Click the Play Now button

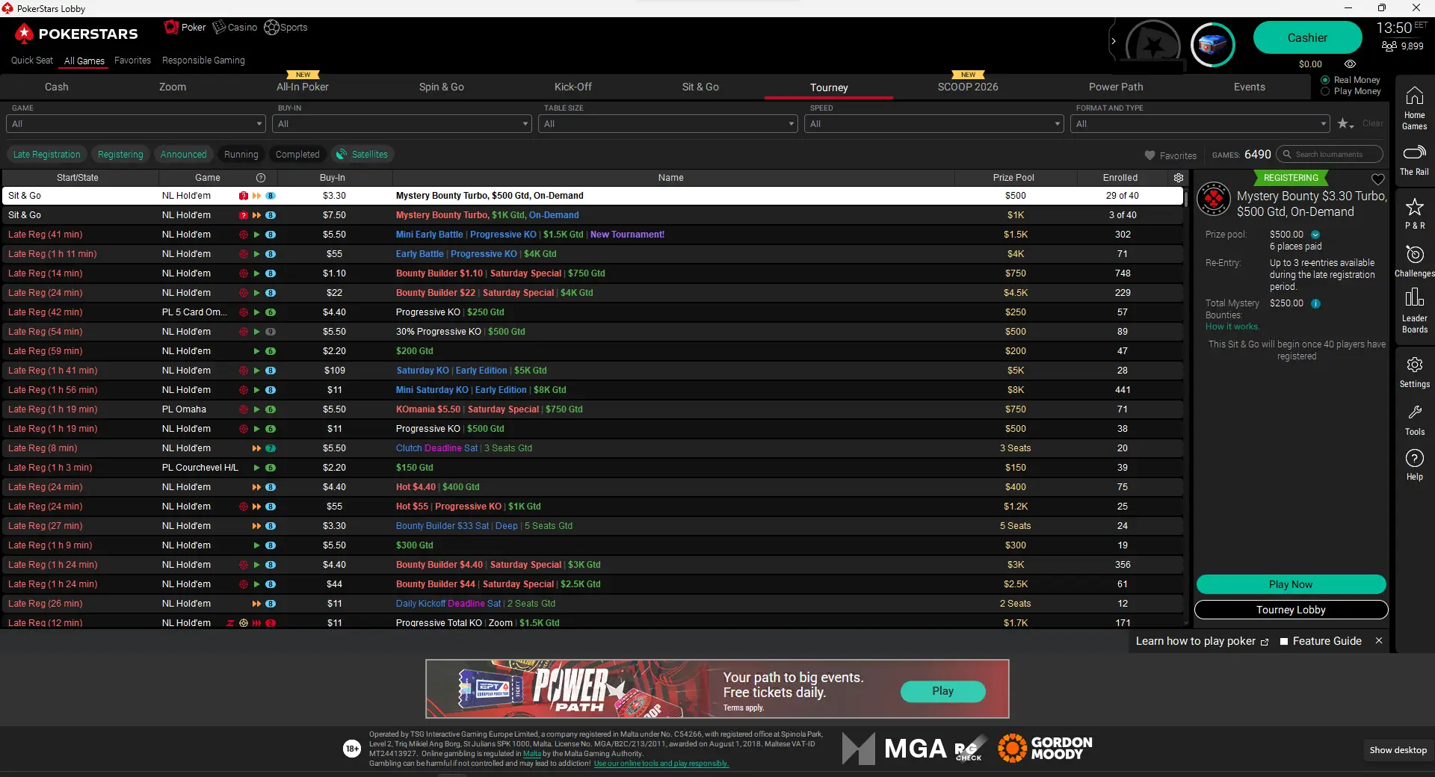(x=1291, y=584)
